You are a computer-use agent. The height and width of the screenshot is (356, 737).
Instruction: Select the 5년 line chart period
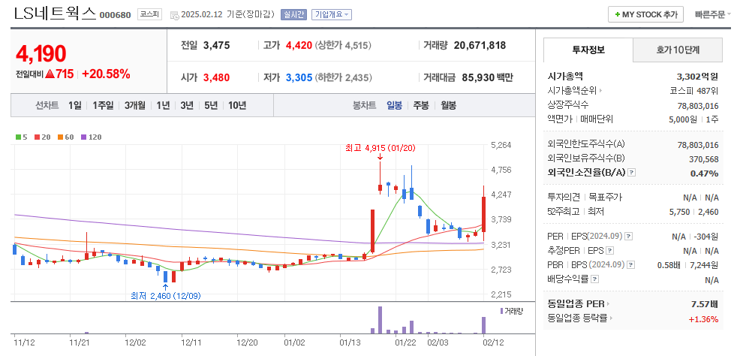point(211,105)
